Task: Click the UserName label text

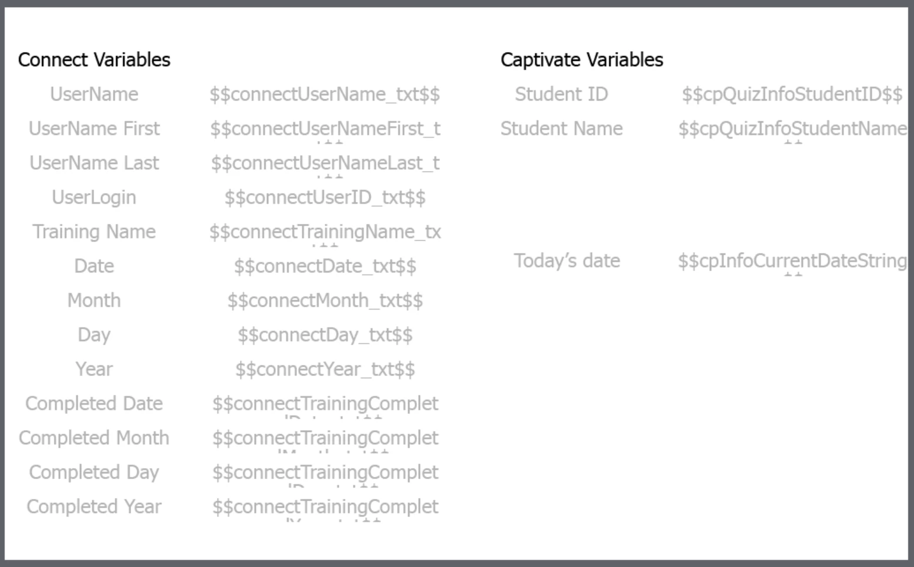Action: (x=94, y=94)
